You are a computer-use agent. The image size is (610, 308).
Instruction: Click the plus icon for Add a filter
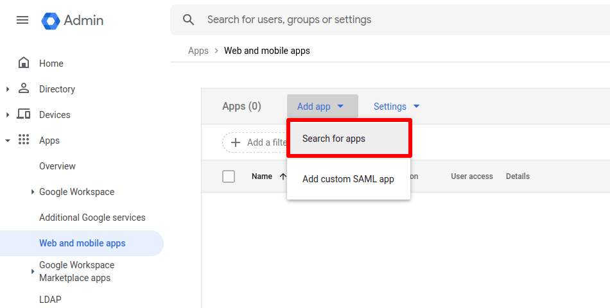[236, 142]
